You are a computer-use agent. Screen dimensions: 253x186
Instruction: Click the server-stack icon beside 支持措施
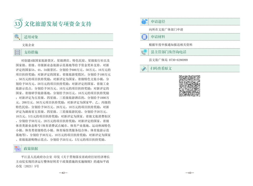(x=17, y=52)
